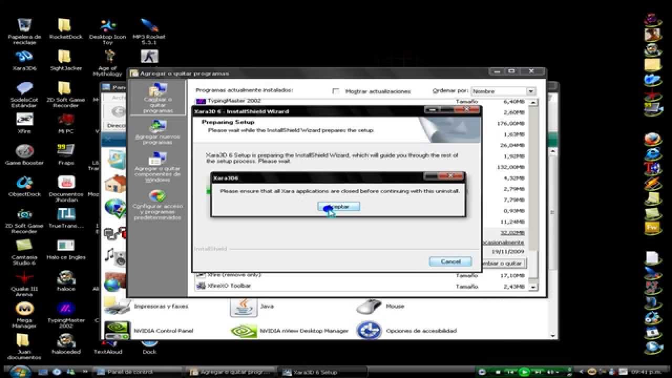Open the Xfire desktop shortcut
The width and height of the screenshot is (672, 378).
point(24,124)
